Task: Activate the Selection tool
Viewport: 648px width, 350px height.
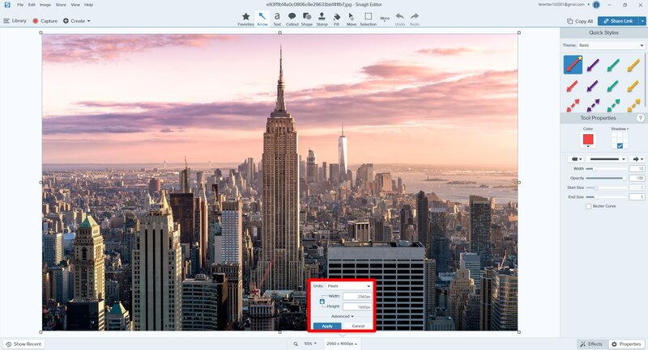Action: (x=368, y=17)
